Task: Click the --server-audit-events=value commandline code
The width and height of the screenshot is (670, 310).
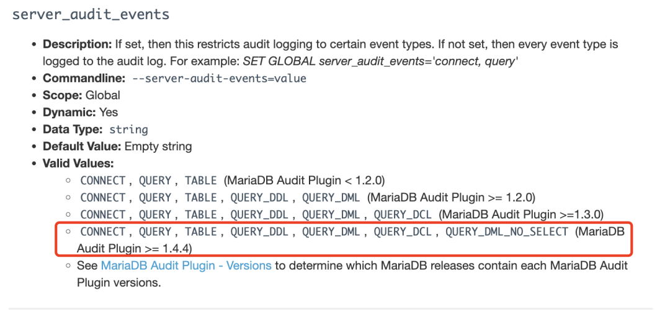Action: pyautogui.click(x=219, y=79)
